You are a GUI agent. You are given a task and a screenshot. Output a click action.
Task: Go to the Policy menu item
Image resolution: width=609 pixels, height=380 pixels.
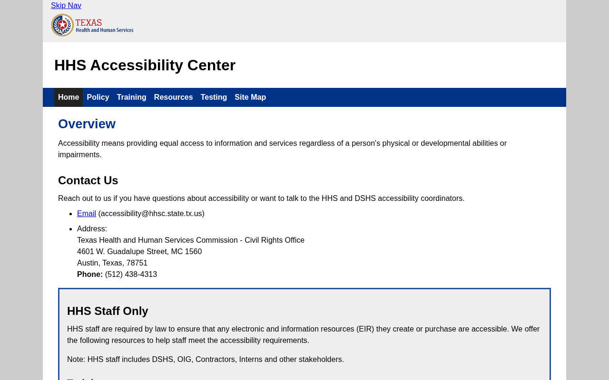(98, 97)
